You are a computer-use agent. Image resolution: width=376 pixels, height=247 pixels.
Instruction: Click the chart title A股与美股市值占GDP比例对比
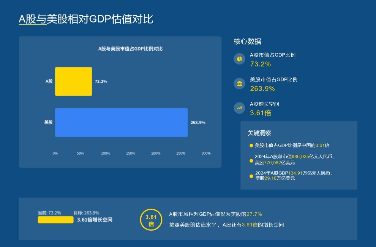(130, 49)
